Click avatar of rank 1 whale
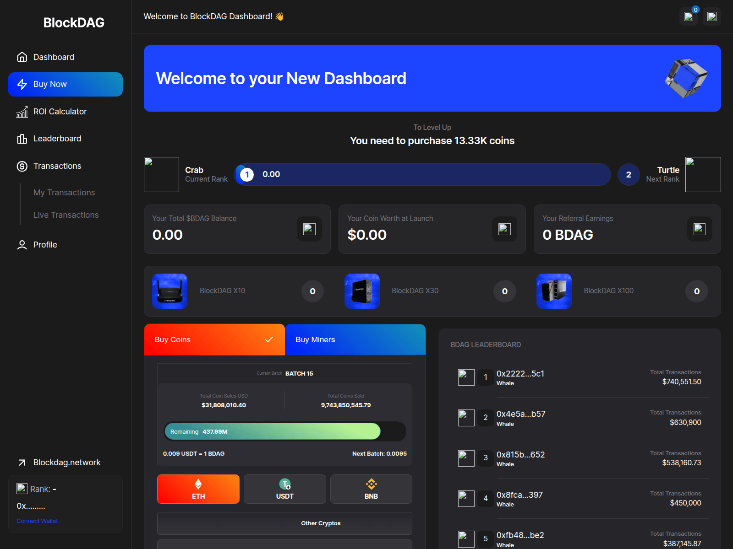This screenshot has height=549, width=733. [466, 377]
